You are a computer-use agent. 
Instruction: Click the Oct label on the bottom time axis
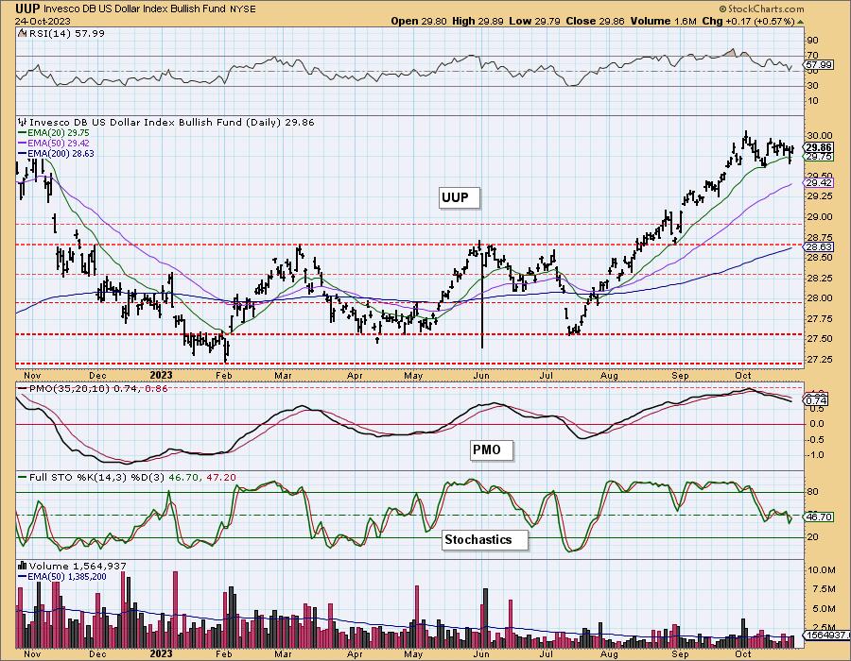click(x=743, y=654)
